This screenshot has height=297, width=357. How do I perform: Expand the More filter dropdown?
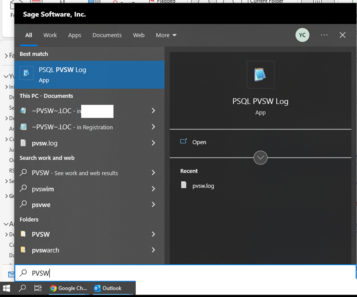click(x=166, y=35)
